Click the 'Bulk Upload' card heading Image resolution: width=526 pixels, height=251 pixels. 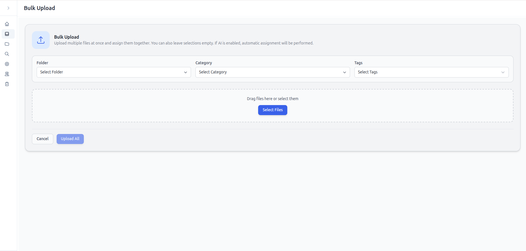(67, 37)
